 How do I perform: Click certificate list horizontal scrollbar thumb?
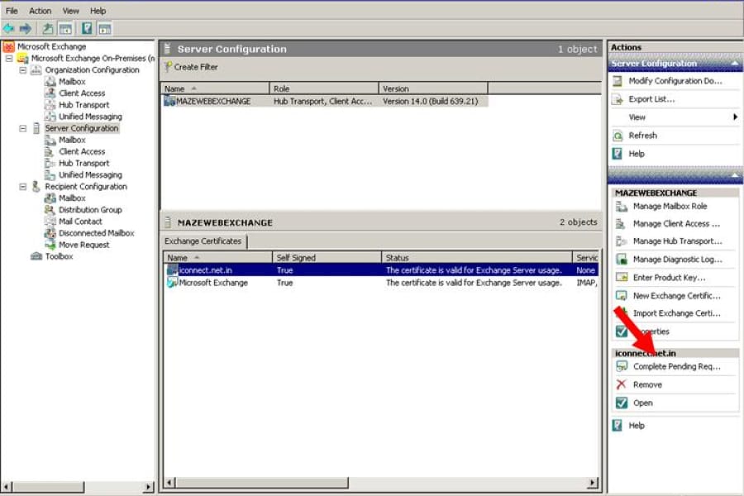[262, 483]
